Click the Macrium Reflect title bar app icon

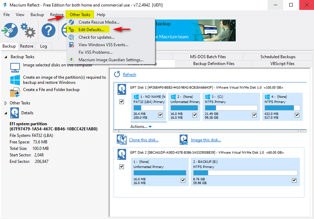[x=5, y=5]
